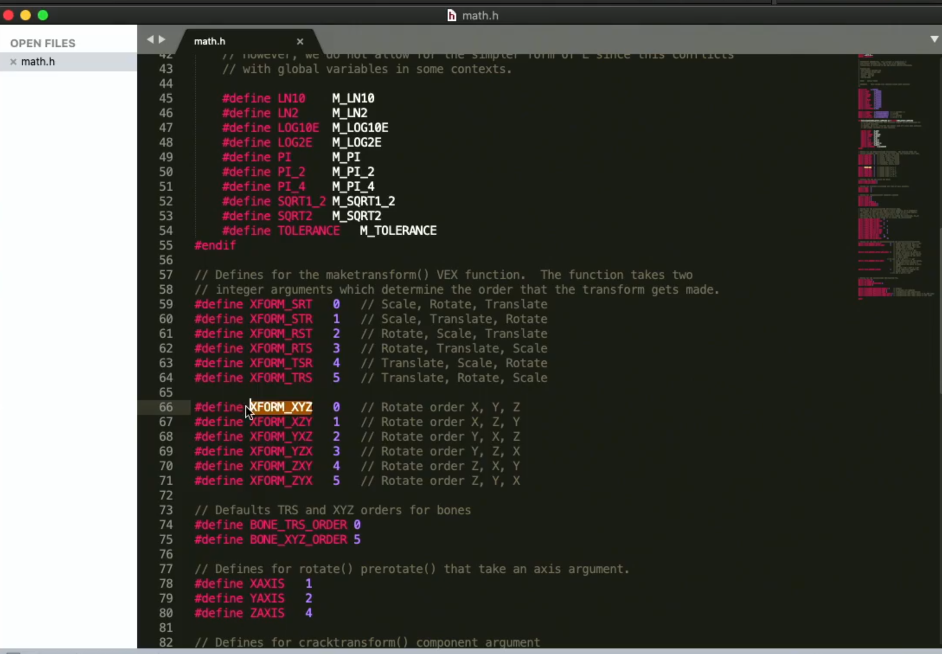The width and height of the screenshot is (942, 654).
Task: Click the OPEN FILES sidebar header
Action: [43, 43]
